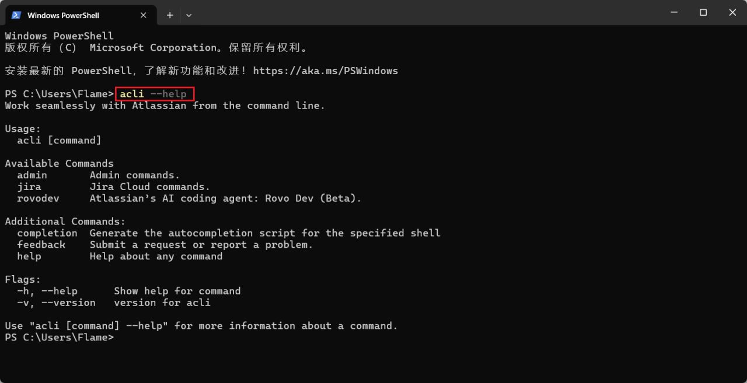This screenshot has height=383, width=747.
Task: Click the feedback command name
Action: [41, 245]
